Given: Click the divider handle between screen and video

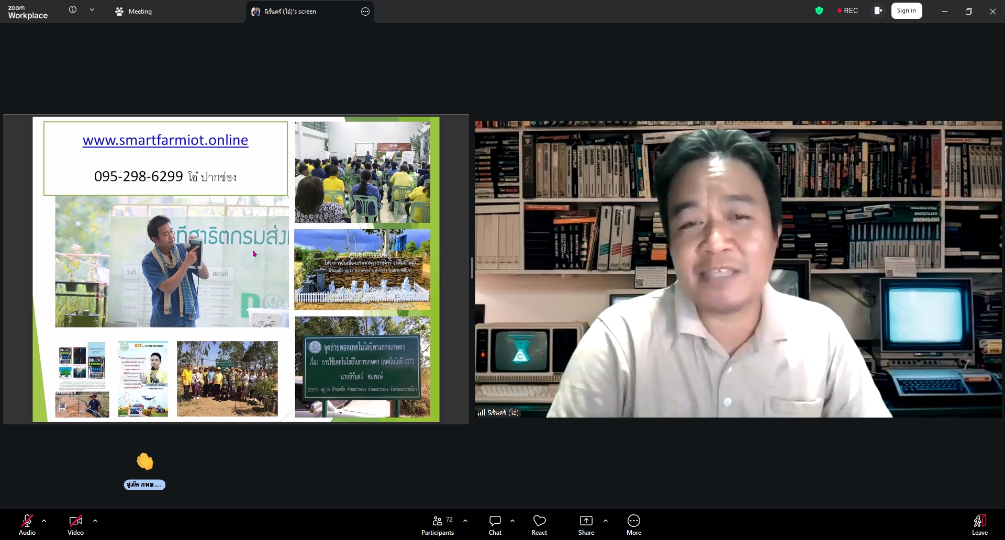Looking at the screenshot, I should 472,268.
